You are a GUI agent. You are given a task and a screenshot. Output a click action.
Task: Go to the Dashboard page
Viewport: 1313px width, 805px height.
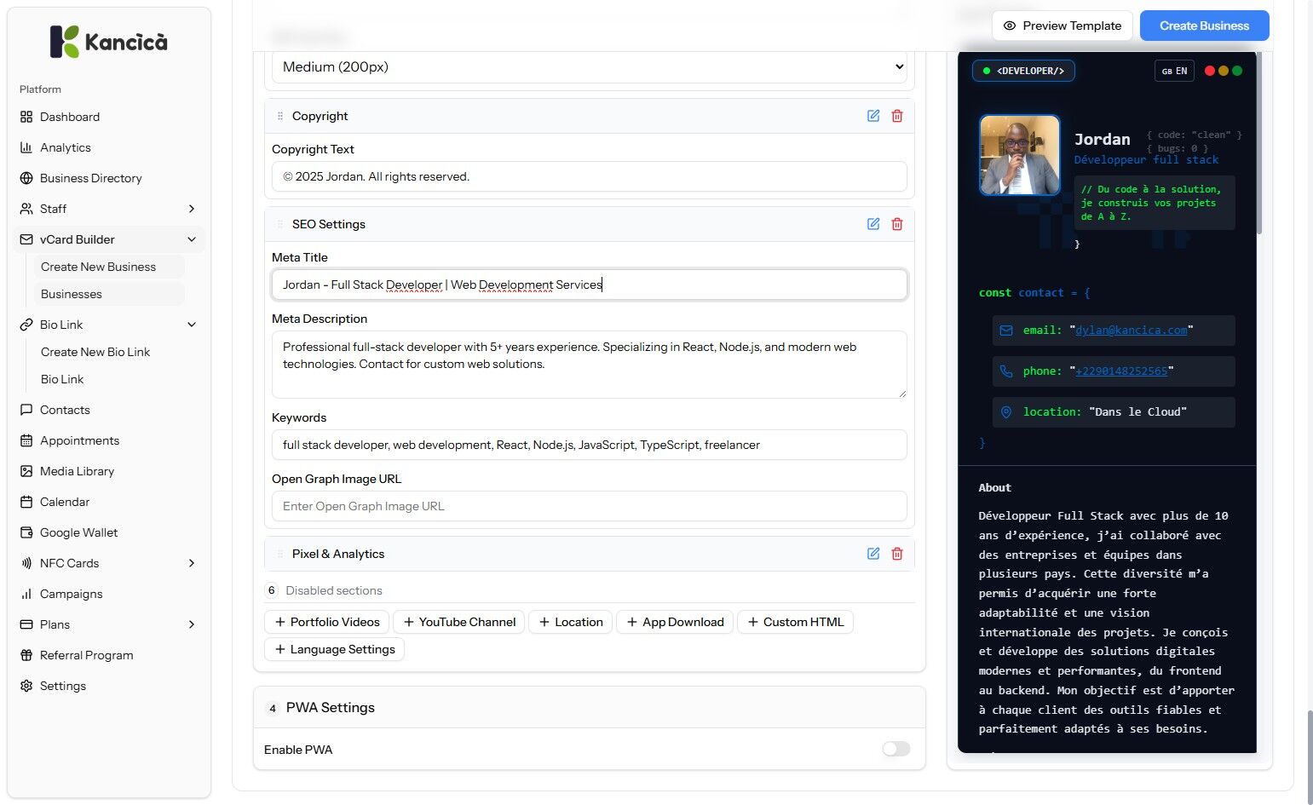(x=109, y=117)
